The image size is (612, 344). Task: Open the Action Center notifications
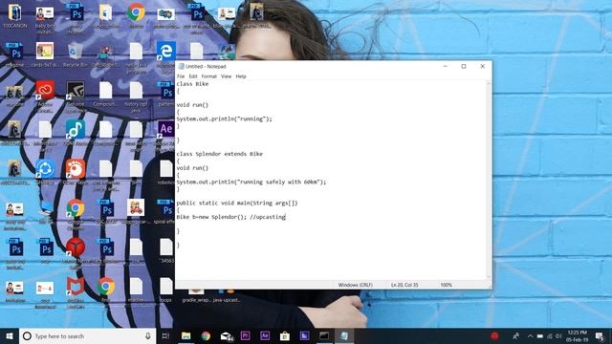(x=600, y=335)
